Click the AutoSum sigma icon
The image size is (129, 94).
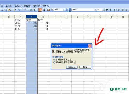coord(35,10)
